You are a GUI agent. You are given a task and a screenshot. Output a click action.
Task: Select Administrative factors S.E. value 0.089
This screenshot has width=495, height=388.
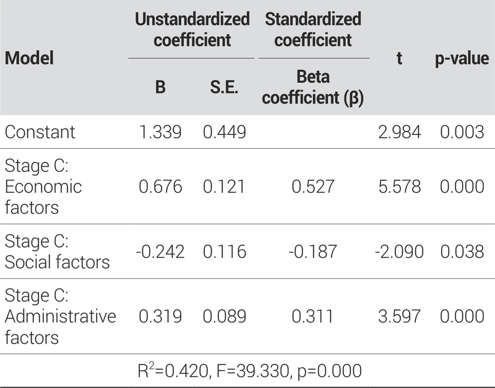225,317
